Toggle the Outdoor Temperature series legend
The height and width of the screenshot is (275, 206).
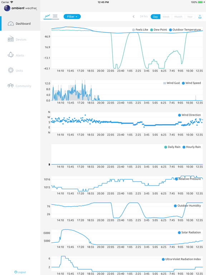(x=185, y=30)
